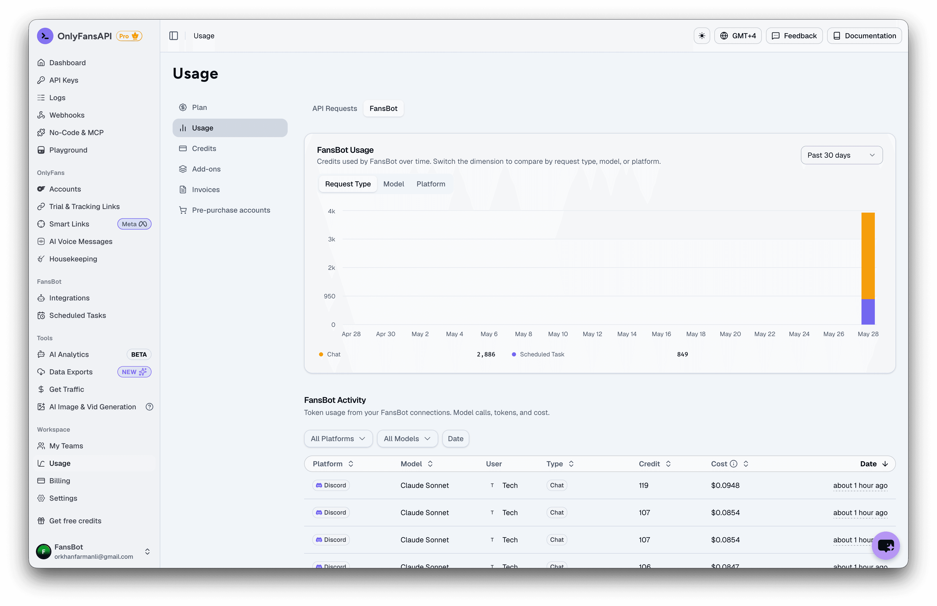
Task: Select Pre-purchase accounts
Action: [x=230, y=210]
